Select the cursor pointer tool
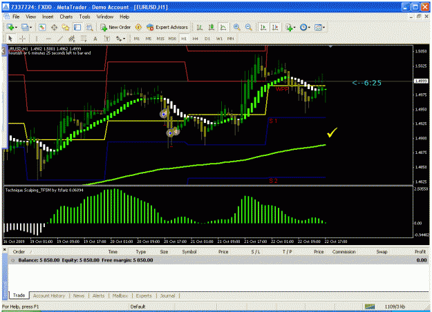 [10, 39]
